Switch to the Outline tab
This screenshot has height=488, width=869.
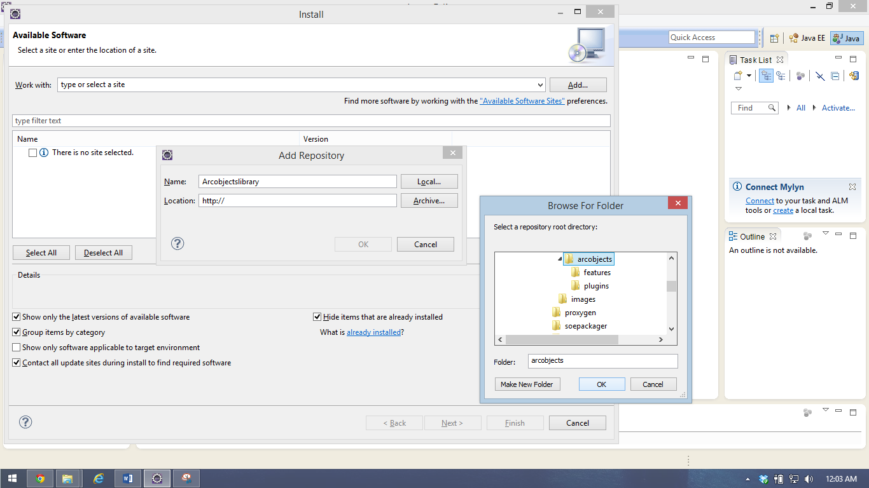click(753, 236)
